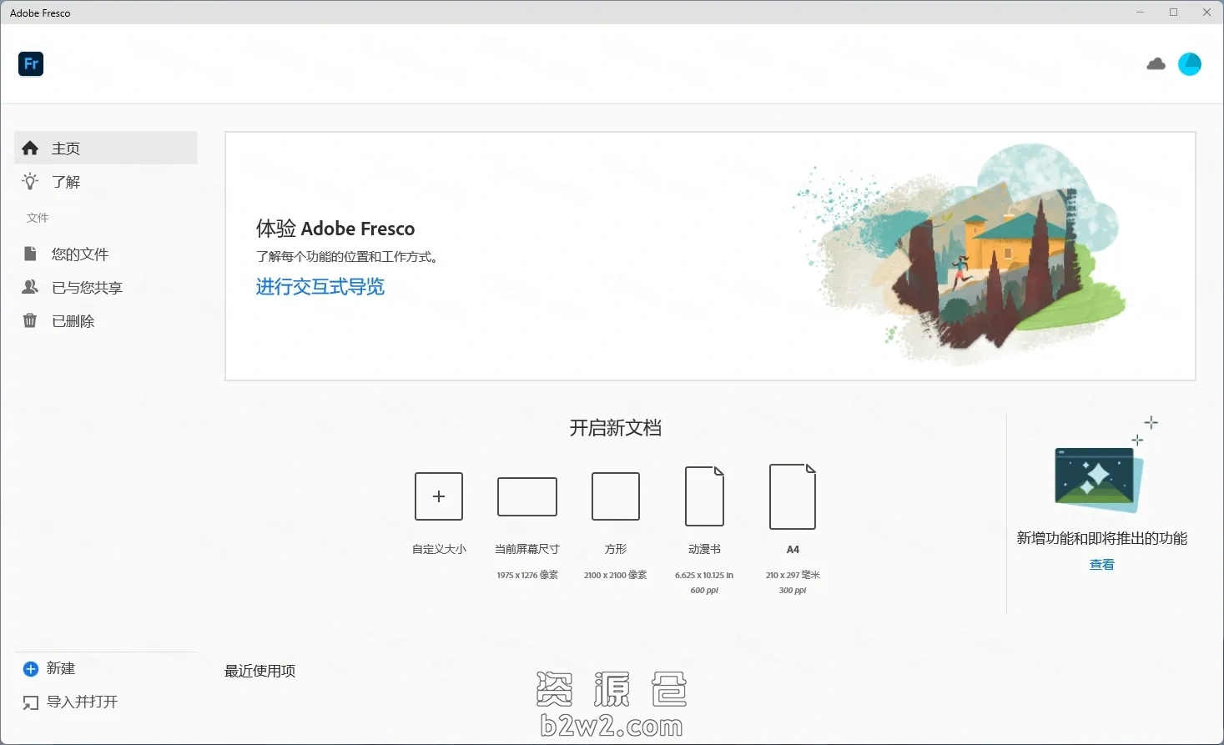Click the new features illustration thumbnail

tap(1098, 479)
